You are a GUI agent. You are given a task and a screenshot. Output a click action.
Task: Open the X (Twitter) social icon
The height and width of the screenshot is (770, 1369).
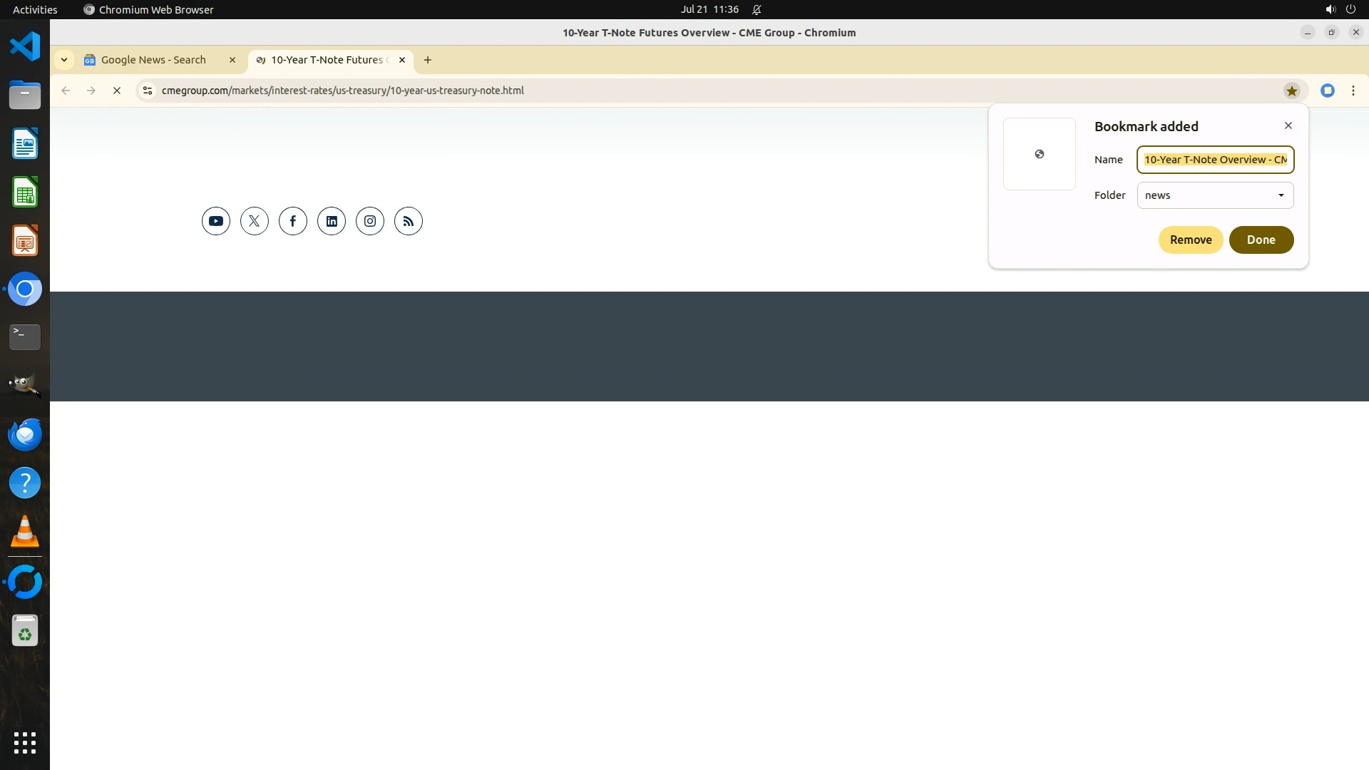tap(255, 221)
